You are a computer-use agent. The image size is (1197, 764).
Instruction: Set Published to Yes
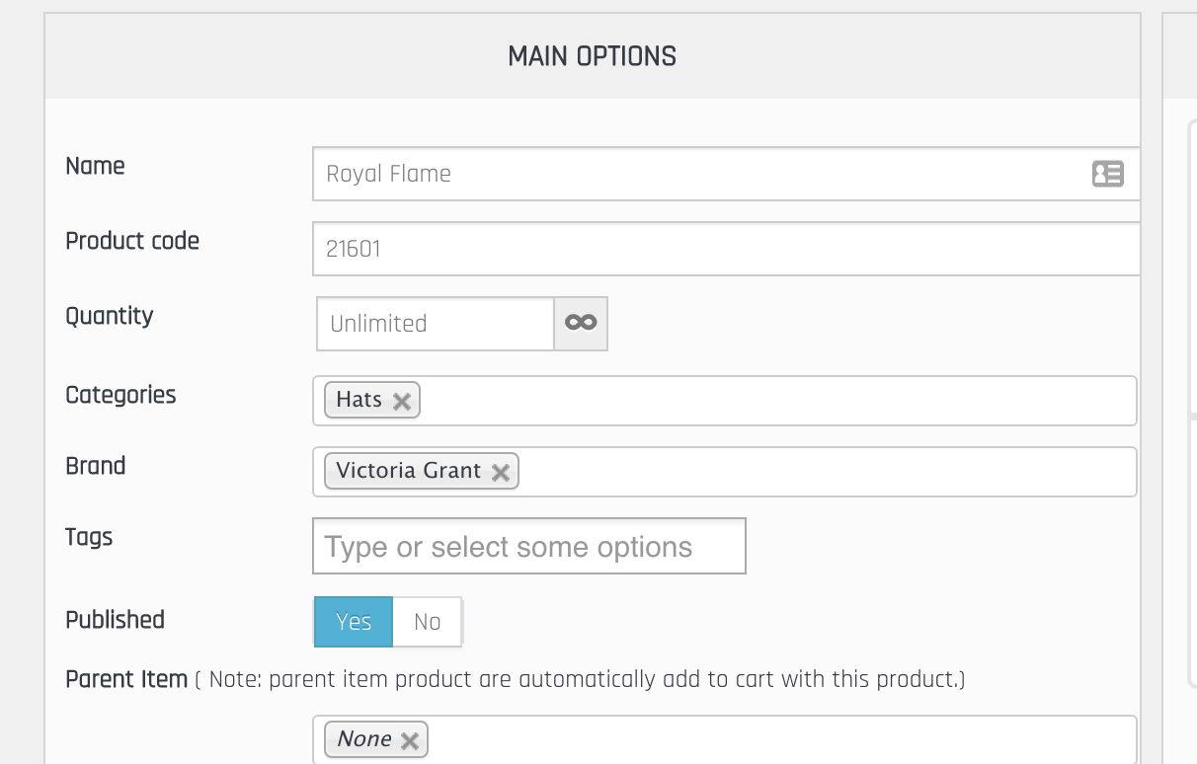point(354,622)
